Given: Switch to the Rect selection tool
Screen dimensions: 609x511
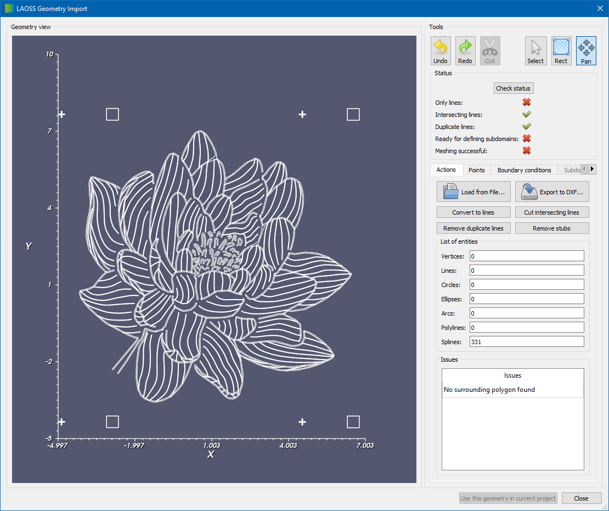Looking at the screenshot, I should coord(561,50).
